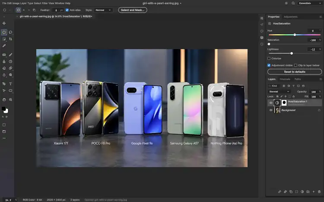Uncheck Adjustment visible checkbox

pyautogui.click(x=269, y=65)
